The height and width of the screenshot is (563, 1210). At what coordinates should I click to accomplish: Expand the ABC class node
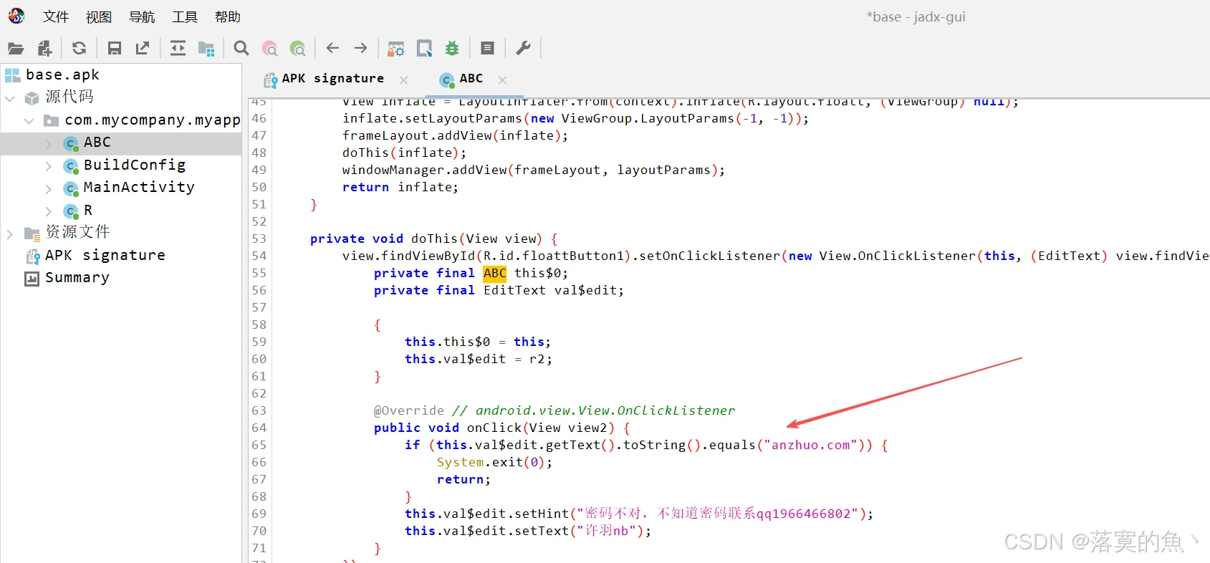[x=49, y=144]
